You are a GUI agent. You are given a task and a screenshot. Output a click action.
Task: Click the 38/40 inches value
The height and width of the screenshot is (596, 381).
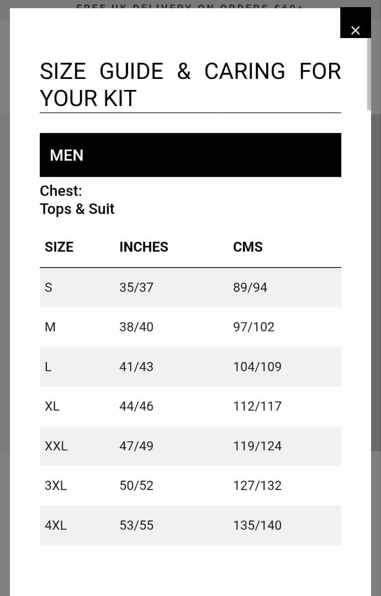(x=136, y=327)
